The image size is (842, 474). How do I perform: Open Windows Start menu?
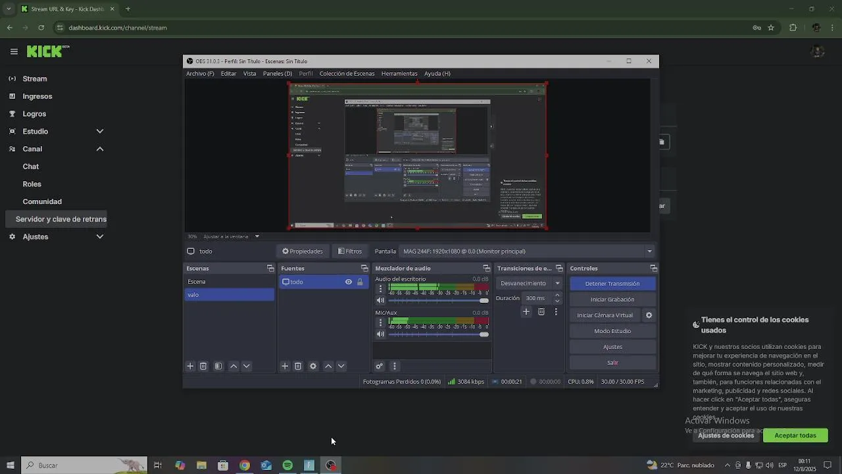(x=10, y=465)
